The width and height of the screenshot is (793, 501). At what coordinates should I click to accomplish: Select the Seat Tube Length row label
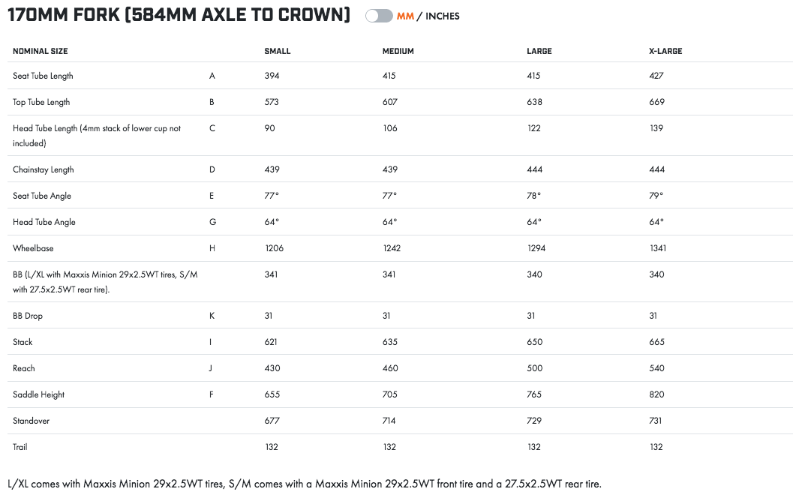[43, 76]
